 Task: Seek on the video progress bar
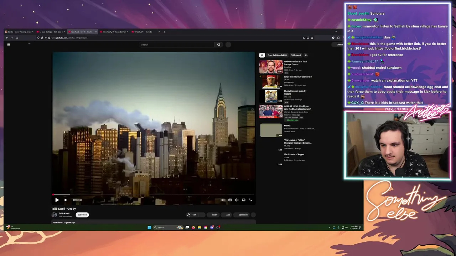pyautogui.click(x=154, y=194)
